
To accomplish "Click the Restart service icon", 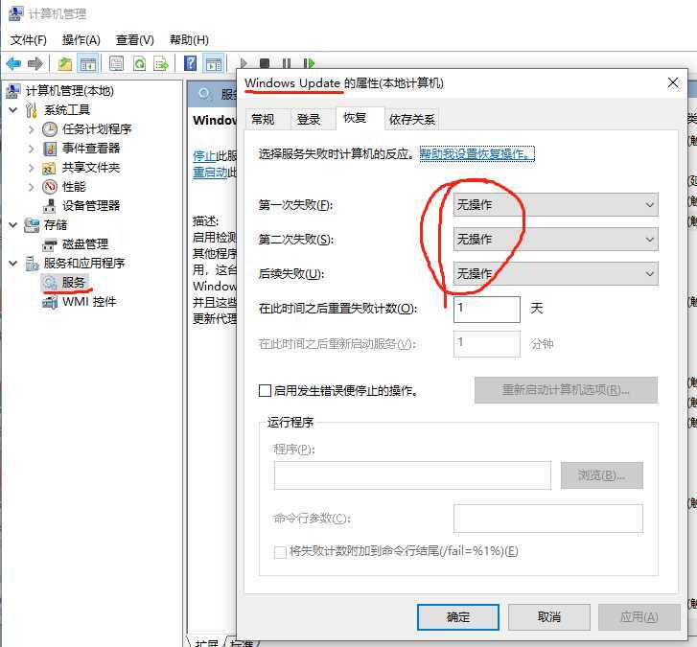I will point(309,63).
